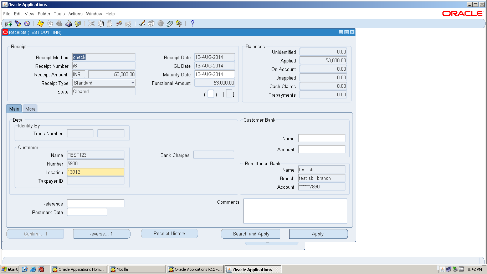
Task: Cut text using the scissors toolbar icon
Action: coord(91,24)
